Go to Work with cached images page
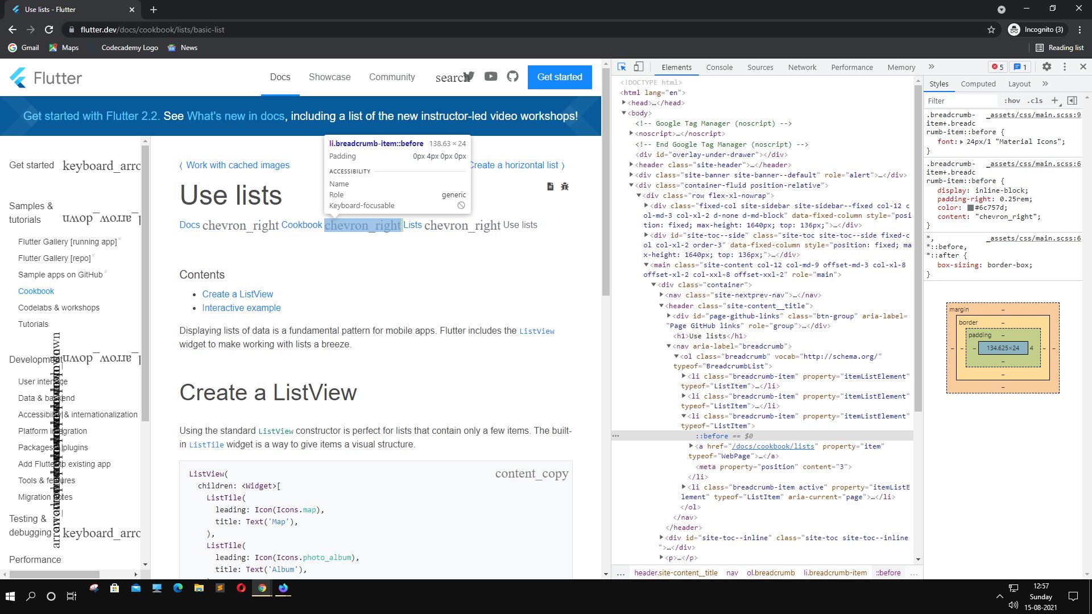 coord(237,165)
